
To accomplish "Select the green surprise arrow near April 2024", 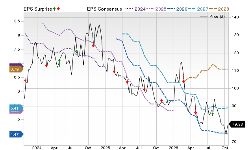I will pos(59,63).
